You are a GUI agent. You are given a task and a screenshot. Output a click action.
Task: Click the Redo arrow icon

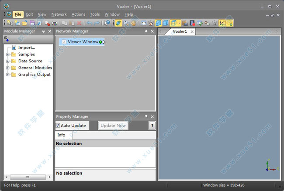tap(97, 23)
